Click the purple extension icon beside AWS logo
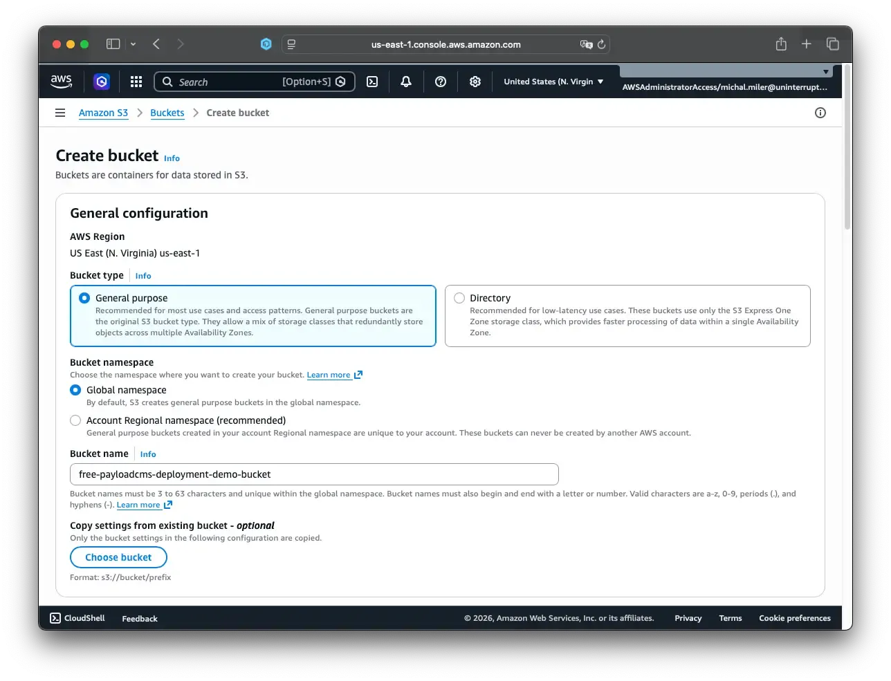This screenshot has width=891, height=681. 102,82
